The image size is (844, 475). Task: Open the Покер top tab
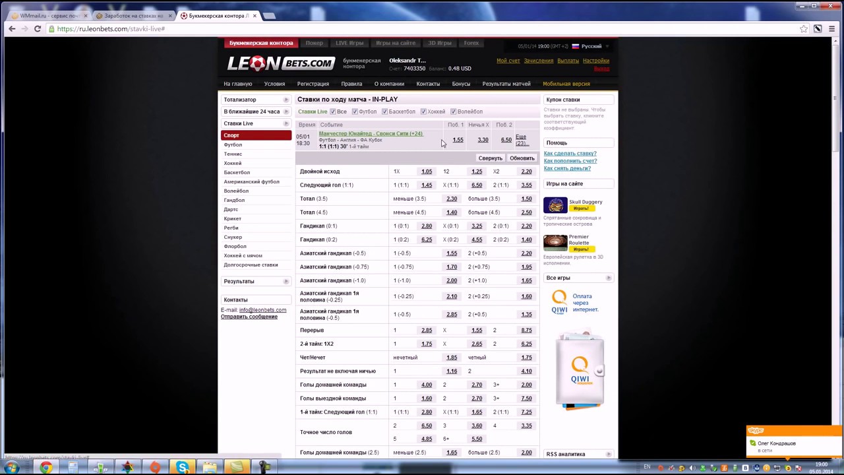[x=315, y=43]
